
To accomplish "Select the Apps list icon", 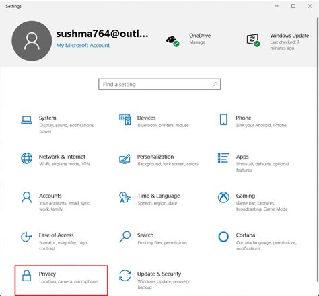I will pos(223,158).
